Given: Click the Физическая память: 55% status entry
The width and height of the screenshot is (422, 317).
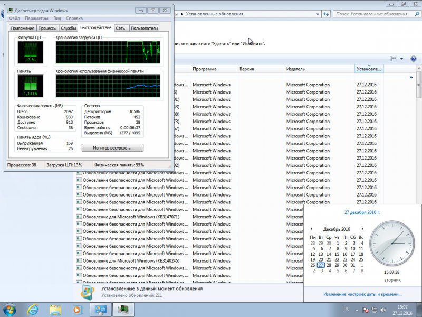Looking at the screenshot, I should 119,165.
